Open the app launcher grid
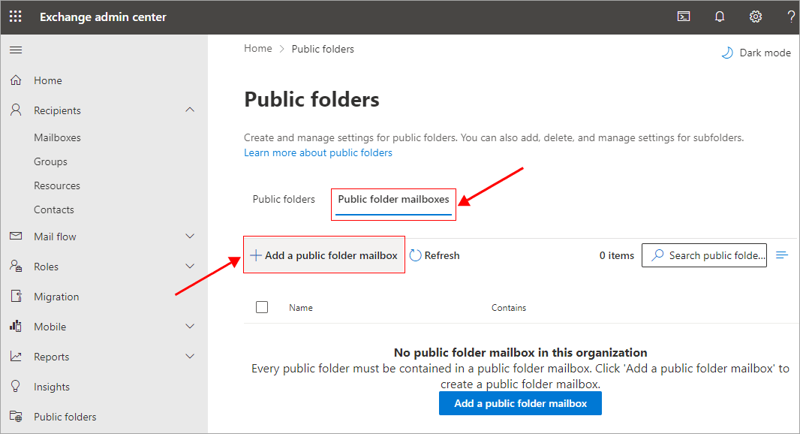Image resolution: width=800 pixels, height=434 pixels. (x=15, y=16)
